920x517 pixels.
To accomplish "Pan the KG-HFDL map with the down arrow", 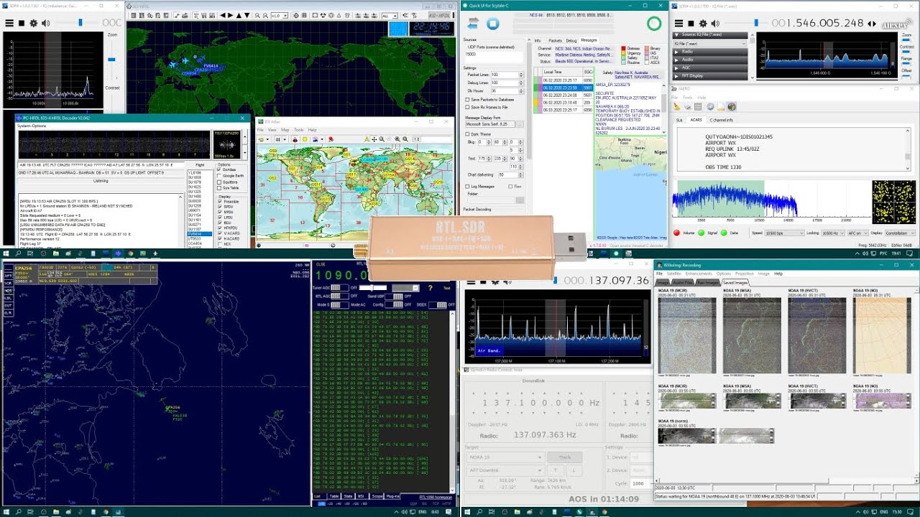I will pos(247,15).
